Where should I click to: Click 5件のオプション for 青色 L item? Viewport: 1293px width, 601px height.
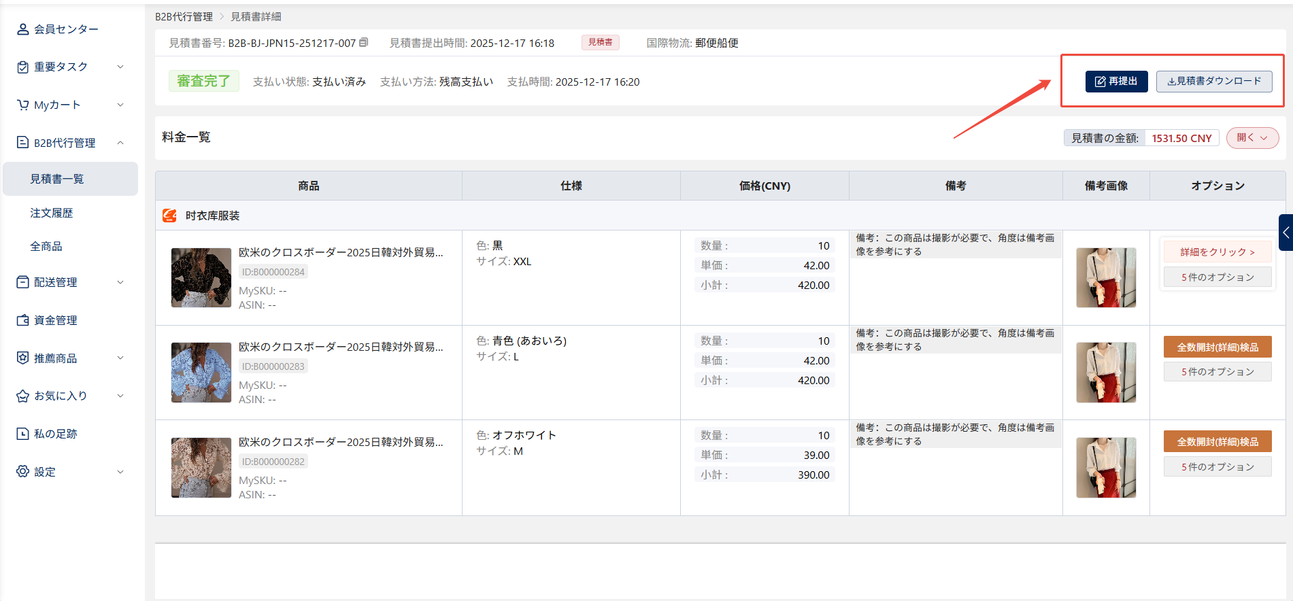coord(1218,372)
